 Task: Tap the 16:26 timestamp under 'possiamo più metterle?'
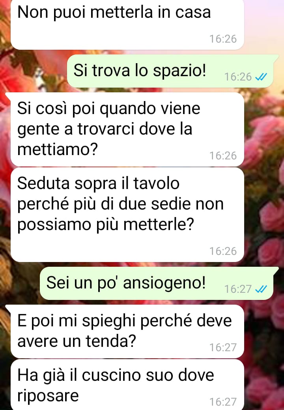point(223,251)
